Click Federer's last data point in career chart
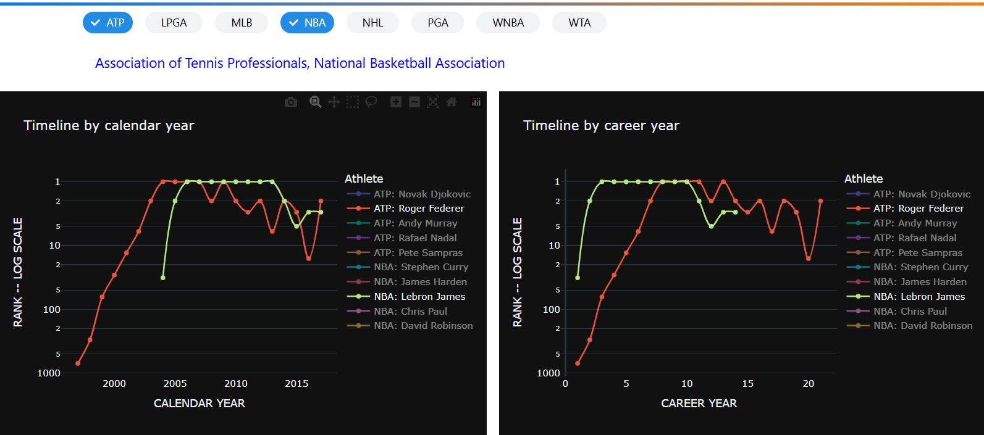The width and height of the screenshot is (984, 435). coord(820,201)
